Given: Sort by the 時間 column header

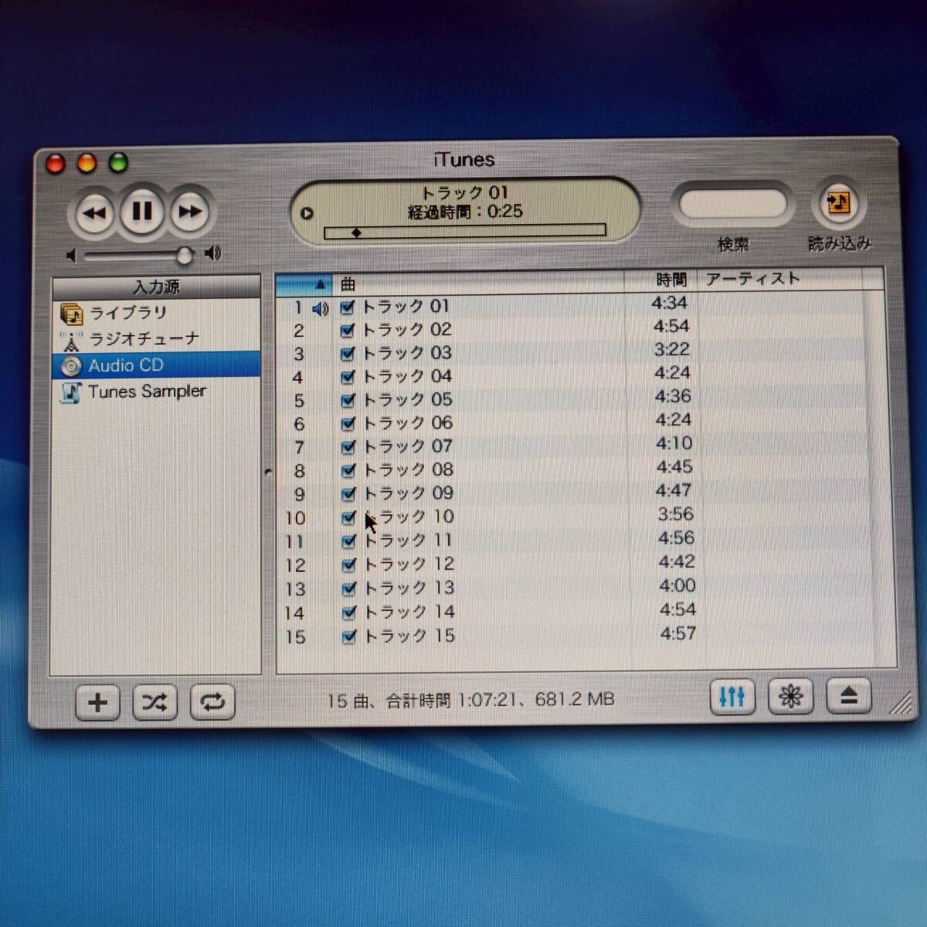Looking at the screenshot, I should (662, 280).
